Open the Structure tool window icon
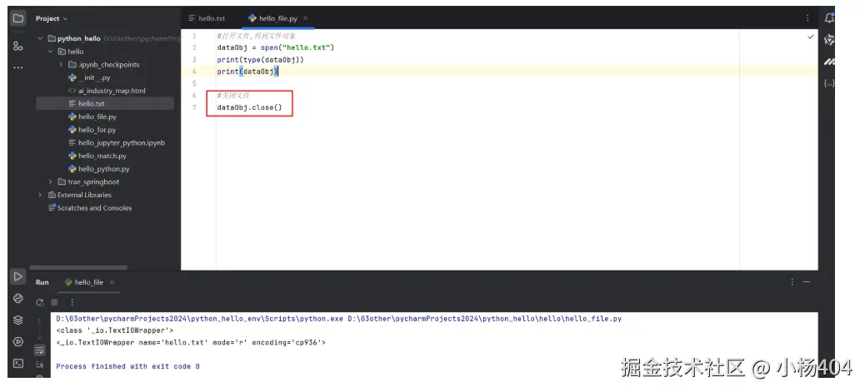The image size is (865, 392). tap(18, 47)
